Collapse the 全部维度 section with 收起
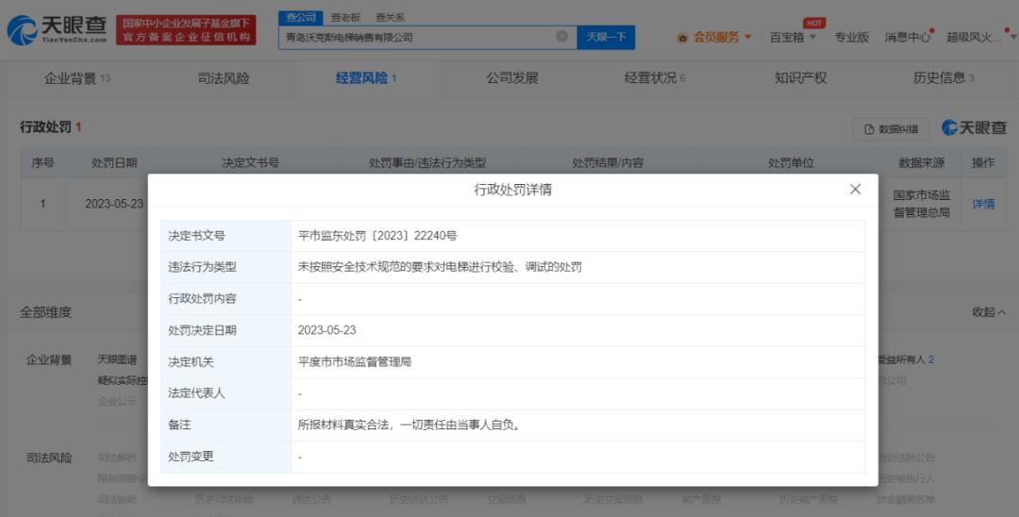This screenshot has height=517, width=1019. click(x=989, y=312)
